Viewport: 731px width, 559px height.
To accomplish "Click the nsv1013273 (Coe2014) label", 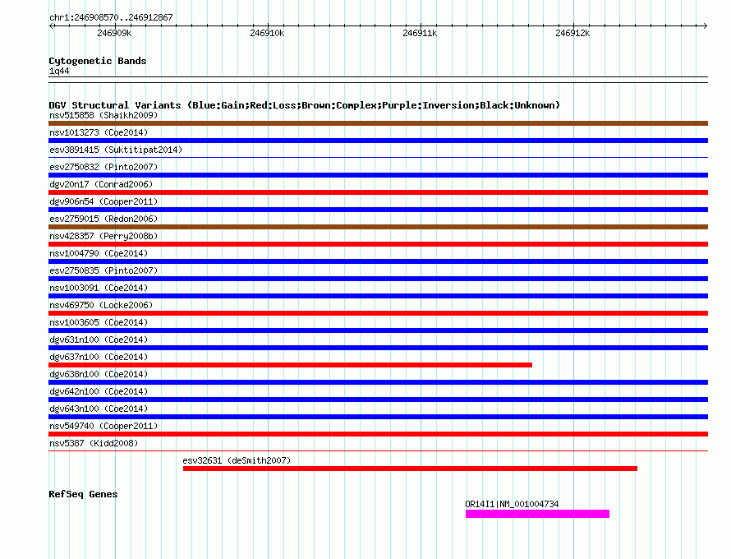I will coord(99,132).
